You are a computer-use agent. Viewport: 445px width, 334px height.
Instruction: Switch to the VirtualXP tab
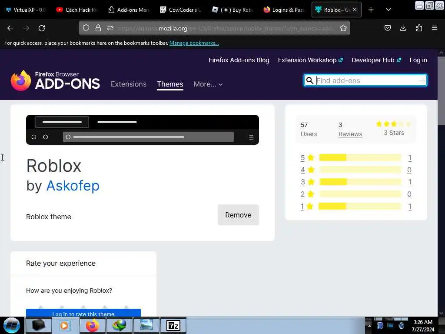point(26,10)
